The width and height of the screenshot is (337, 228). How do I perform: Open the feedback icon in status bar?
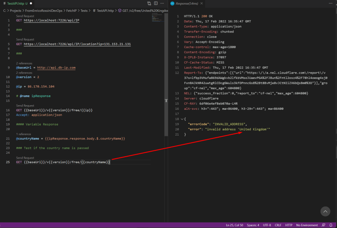pyautogui.click(x=324, y=225)
